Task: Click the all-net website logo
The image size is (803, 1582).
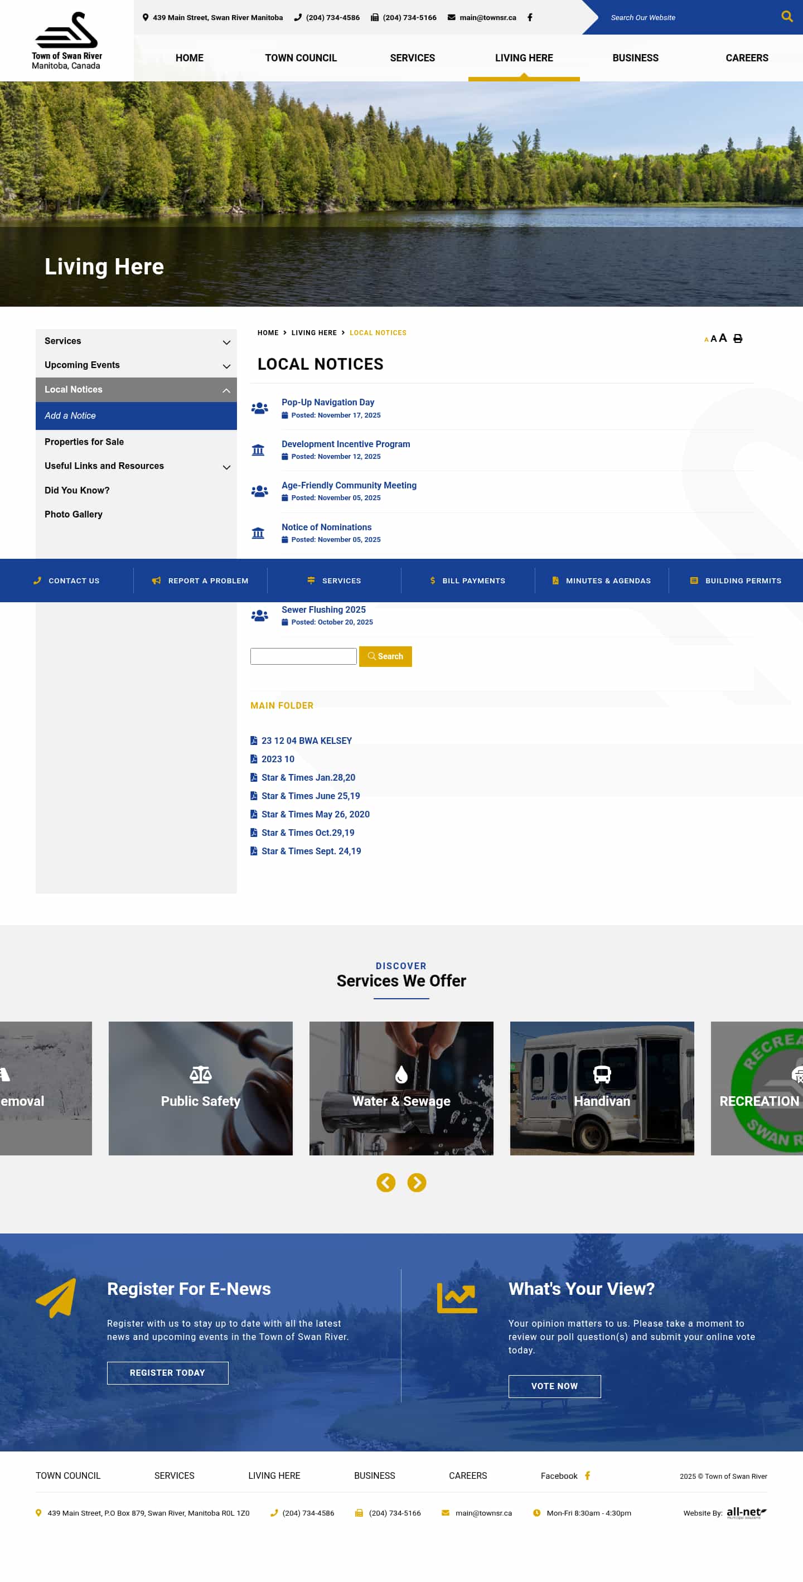Action: coord(747,1513)
